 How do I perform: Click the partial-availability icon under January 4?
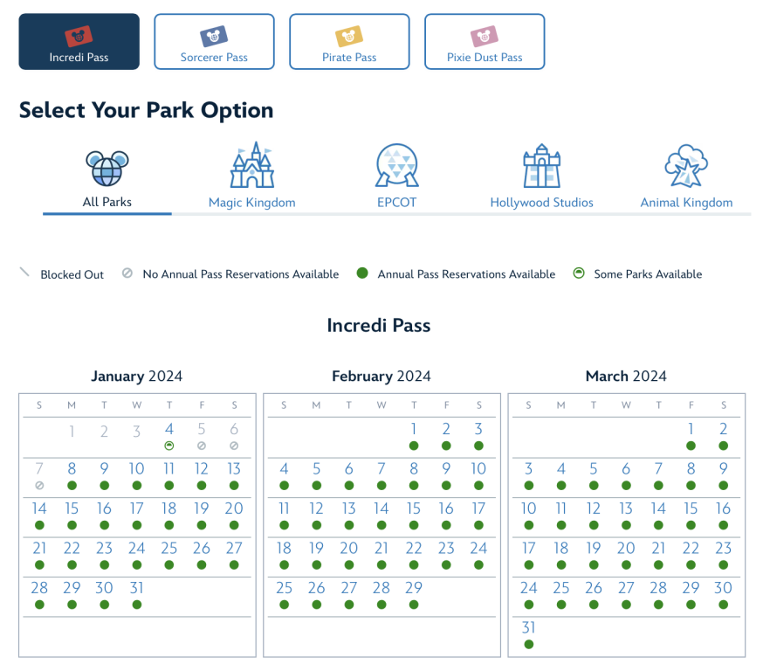coord(168,446)
